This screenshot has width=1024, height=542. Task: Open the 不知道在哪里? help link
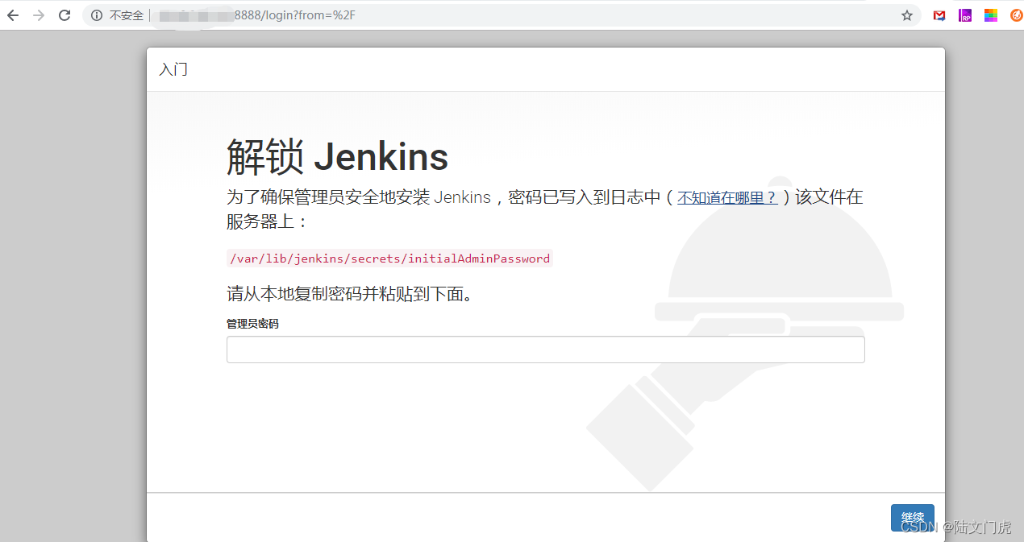tap(727, 197)
